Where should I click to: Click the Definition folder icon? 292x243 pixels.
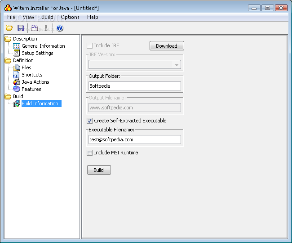[8, 60]
